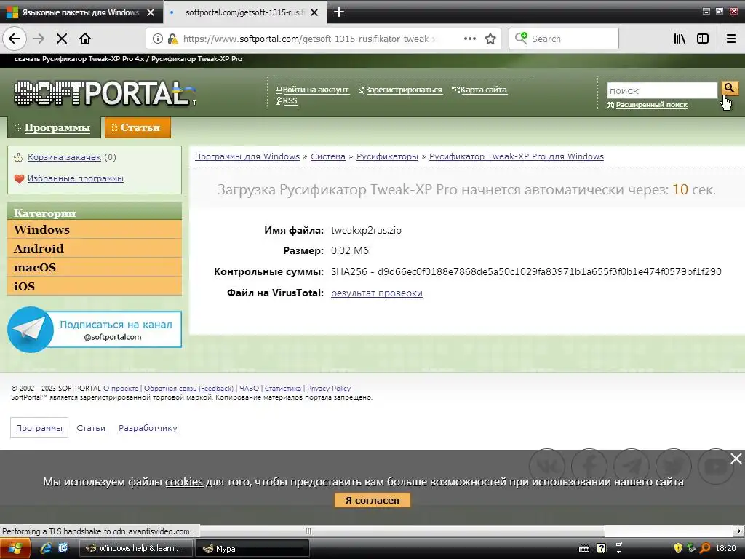Open breadcrumb Русификаторы
Viewport: 745px width, 559px height.
pyautogui.click(x=387, y=156)
